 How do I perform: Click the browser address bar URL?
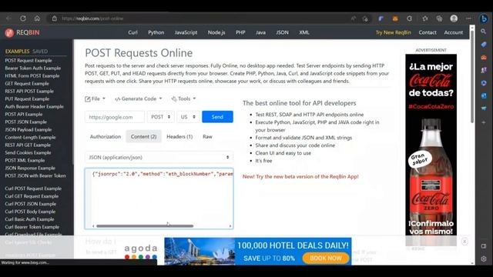(x=92, y=18)
